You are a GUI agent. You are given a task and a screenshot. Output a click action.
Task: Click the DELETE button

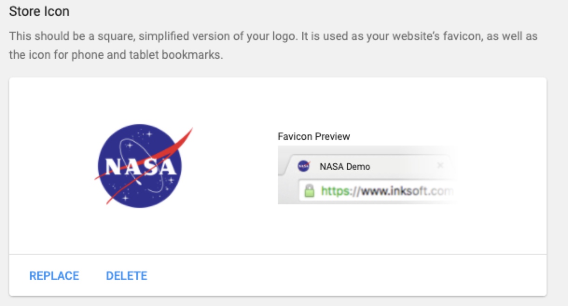pyautogui.click(x=126, y=276)
